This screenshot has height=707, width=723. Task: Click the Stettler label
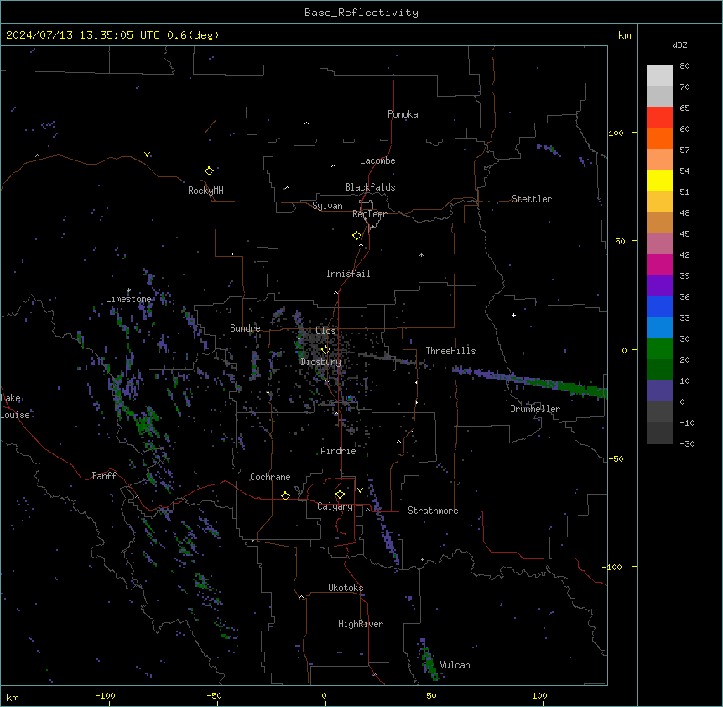tap(532, 199)
